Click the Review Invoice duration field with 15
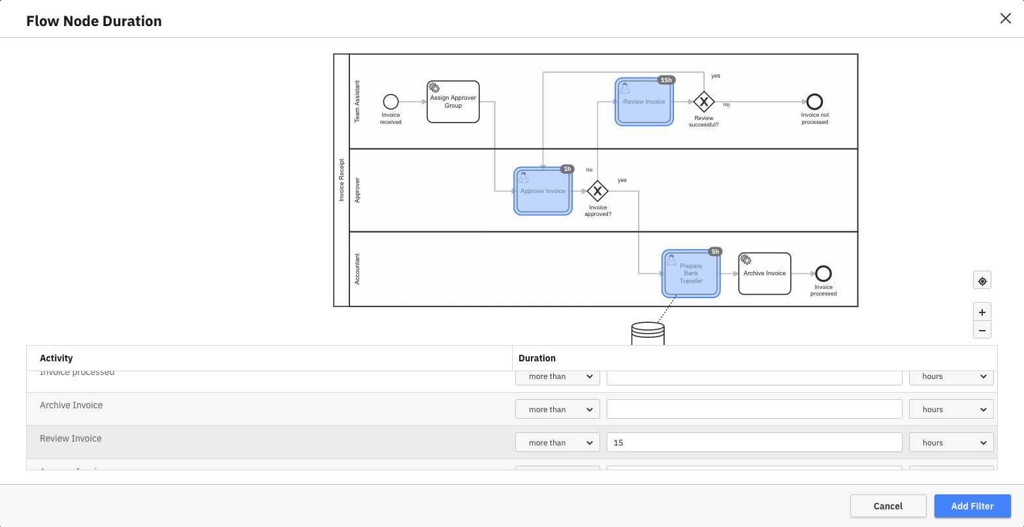The width and height of the screenshot is (1024, 527). [x=754, y=443]
